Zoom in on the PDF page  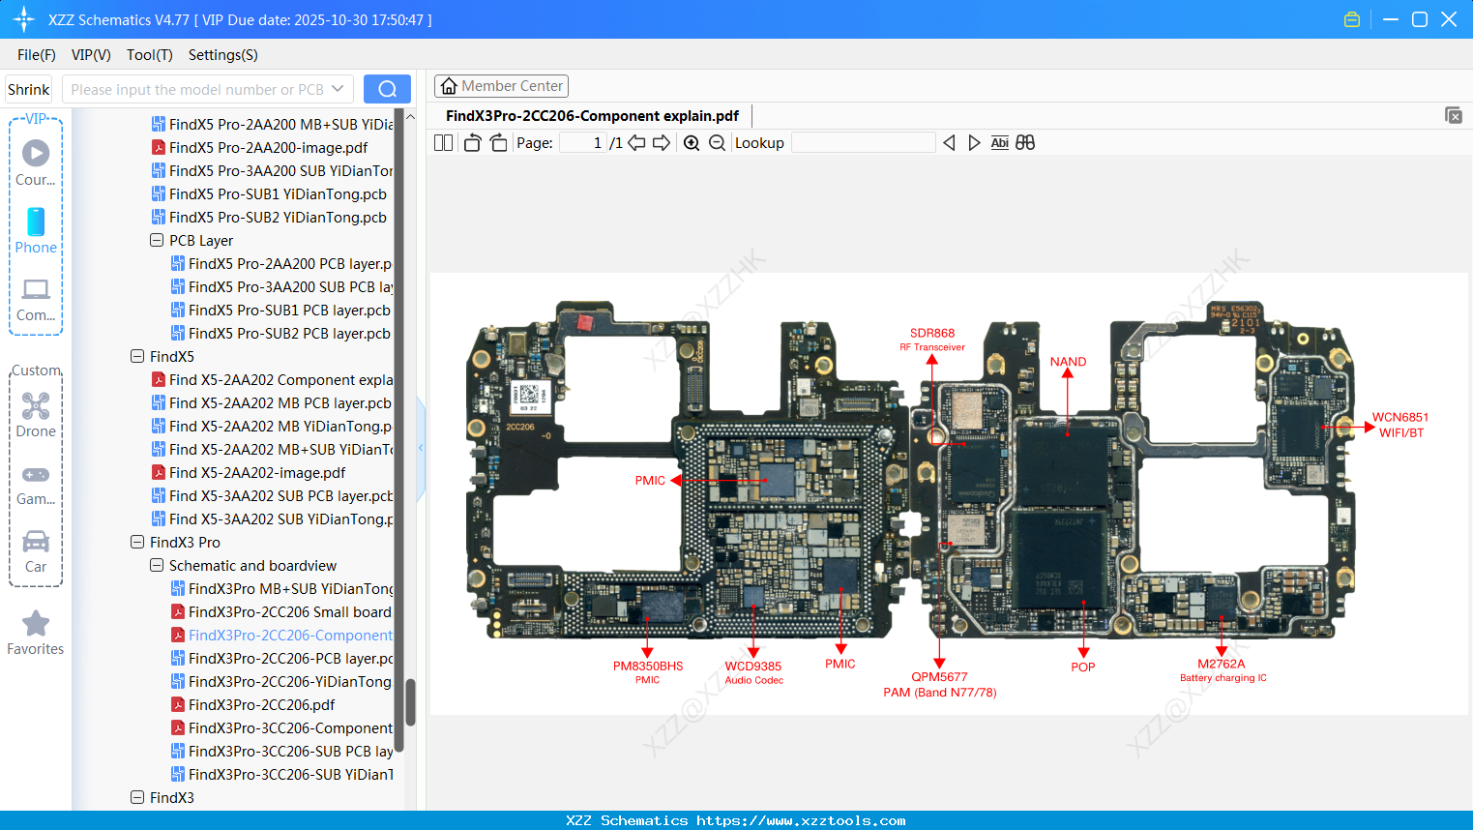(x=692, y=142)
